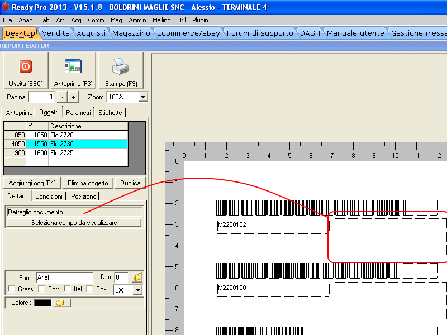Click the Descrizione column header

click(88, 126)
